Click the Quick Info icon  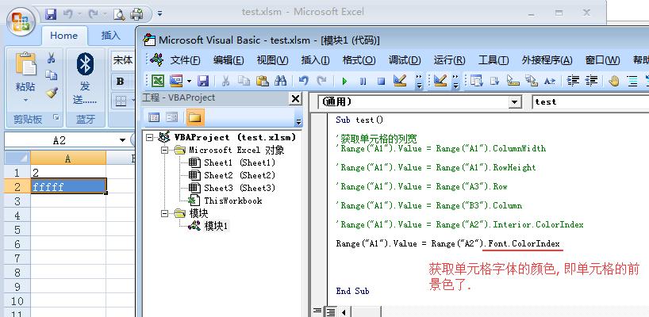pos(513,81)
